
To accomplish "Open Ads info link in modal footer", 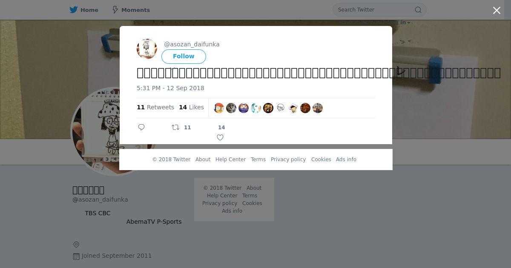I will (346, 160).
